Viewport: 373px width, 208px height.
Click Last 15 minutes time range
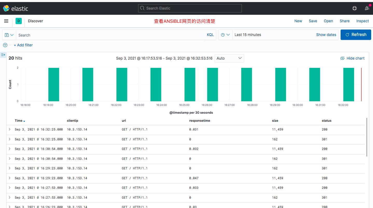click(248, 35)
